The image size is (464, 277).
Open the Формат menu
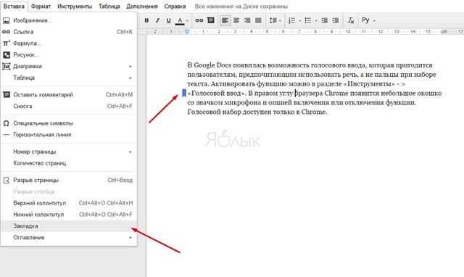(41, 7)
